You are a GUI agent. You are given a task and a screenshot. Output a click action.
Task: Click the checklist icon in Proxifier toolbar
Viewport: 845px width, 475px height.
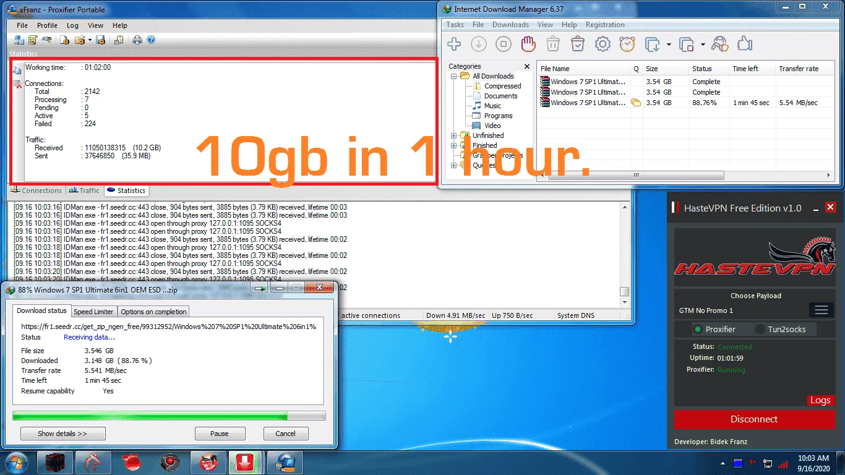pyautogui.click(x=119, y=40)
